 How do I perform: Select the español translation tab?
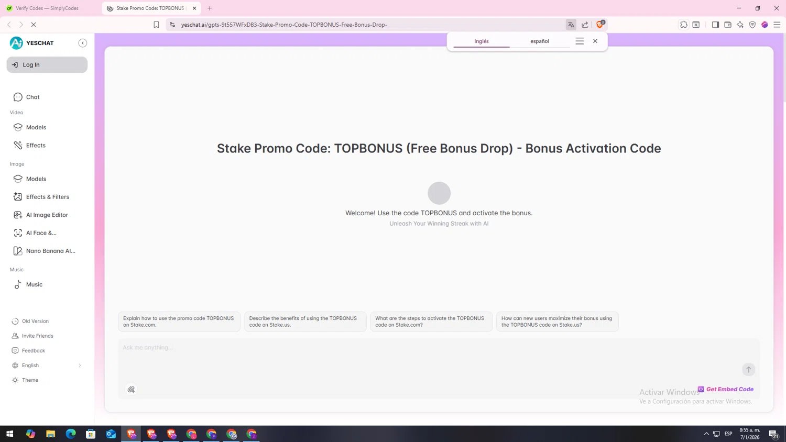click(x=540, y=41)
